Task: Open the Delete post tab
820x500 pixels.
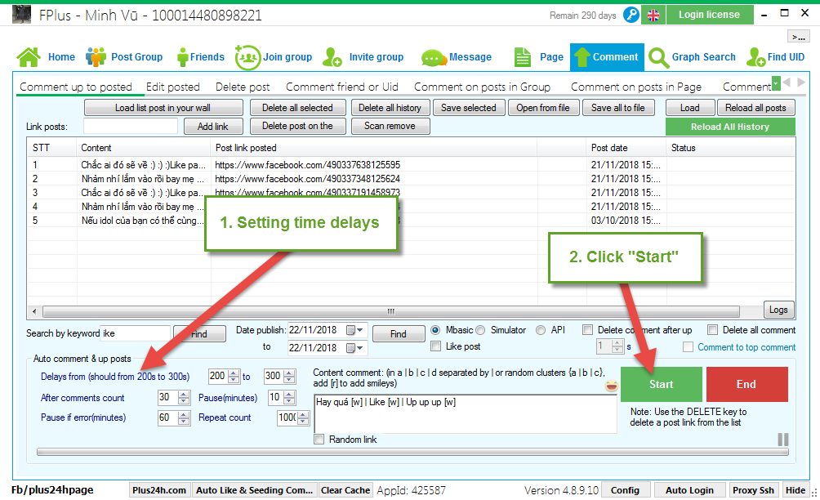Action: click(243, 87)
